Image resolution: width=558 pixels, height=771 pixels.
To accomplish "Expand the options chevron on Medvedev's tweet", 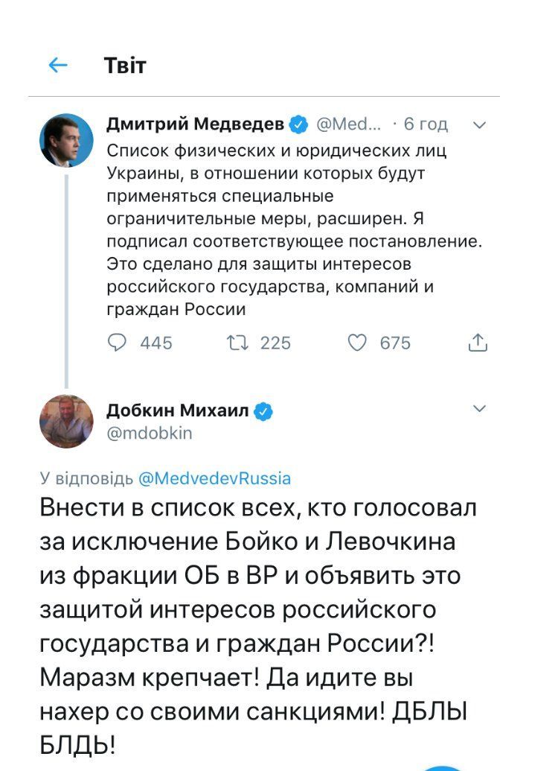I will (x=480, y=125).
